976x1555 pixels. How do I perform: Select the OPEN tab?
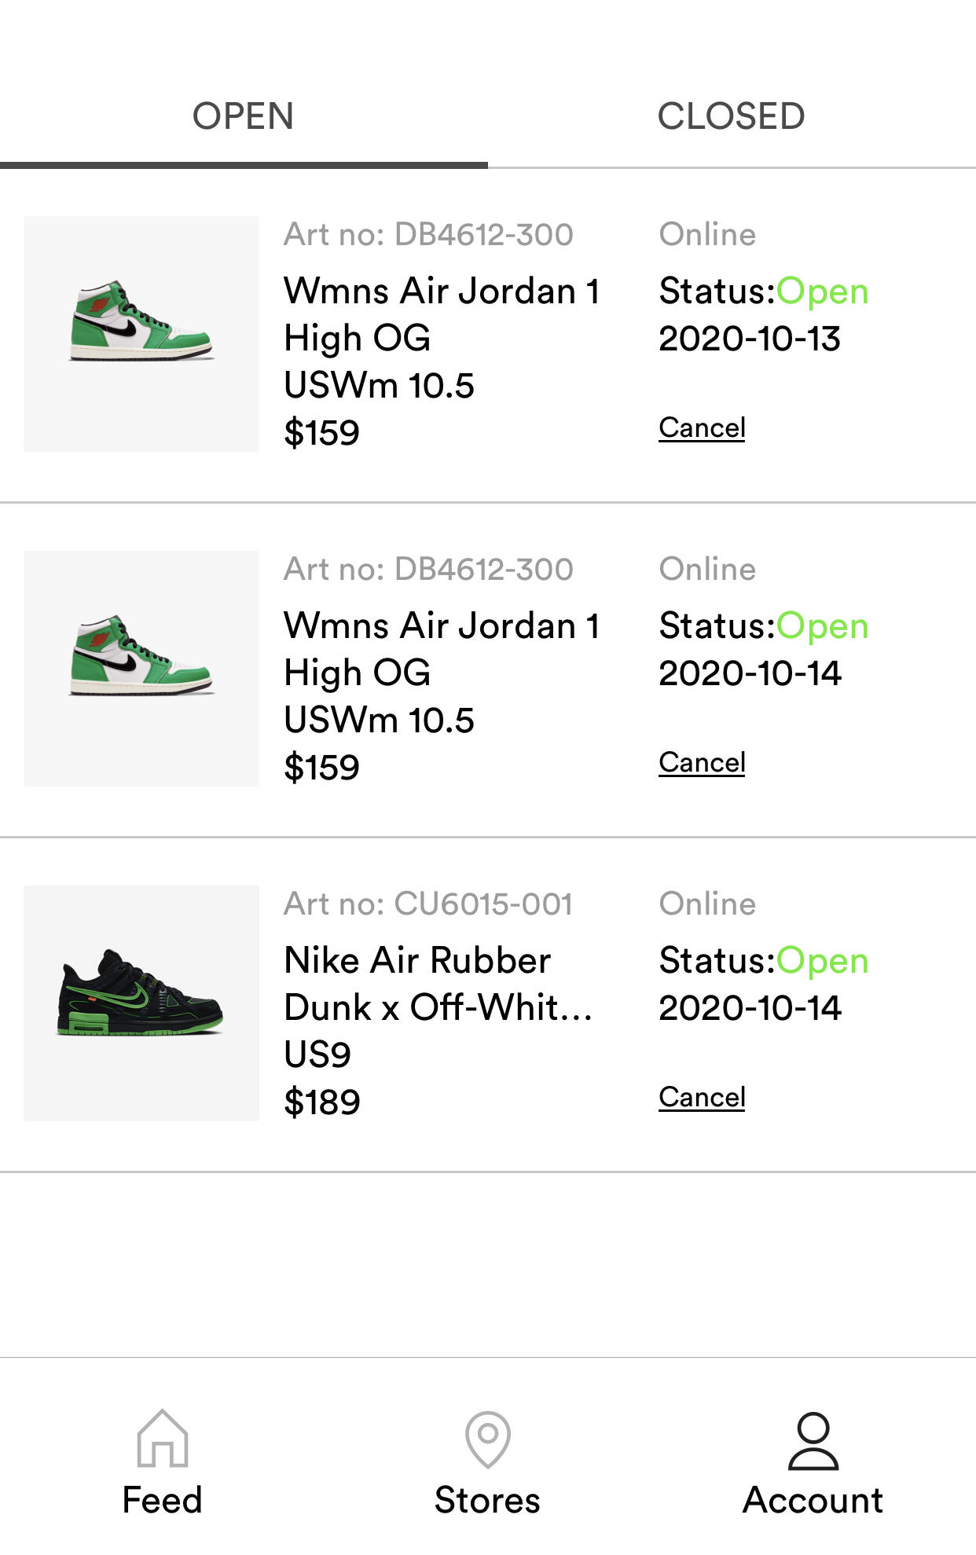point(244,116)
